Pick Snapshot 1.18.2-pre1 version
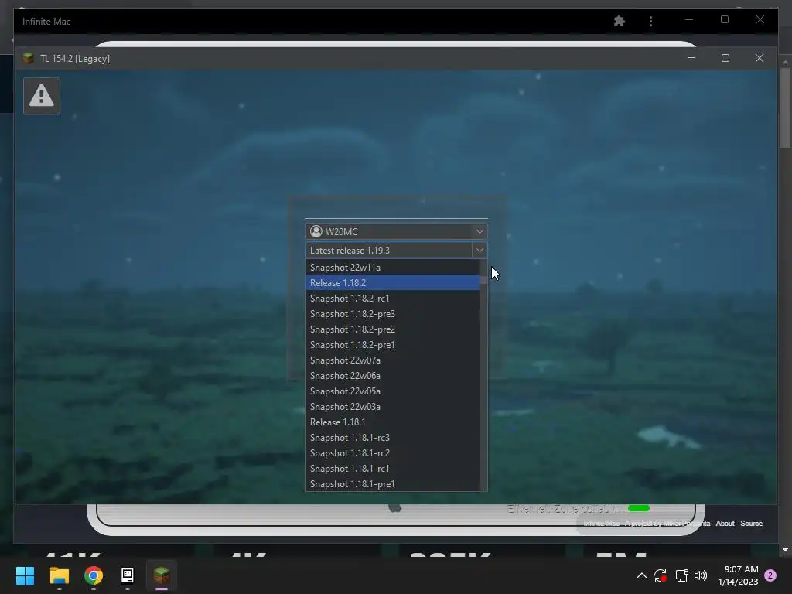 coord(392,345)
